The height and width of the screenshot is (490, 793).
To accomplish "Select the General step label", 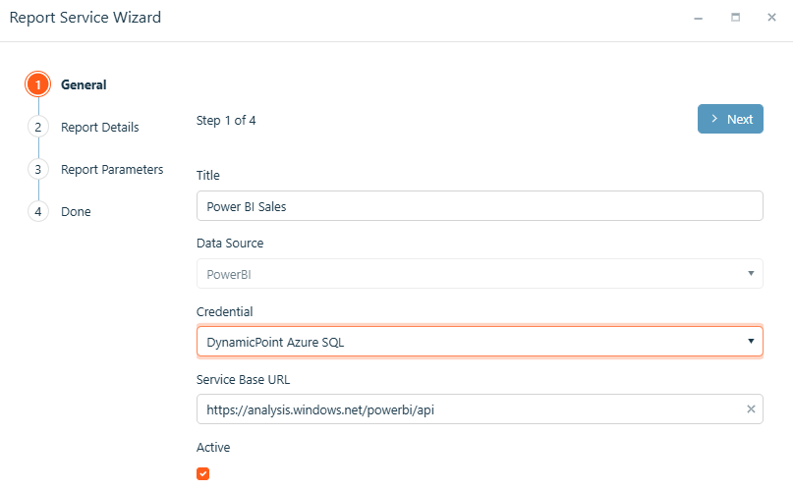I will 84,84.
